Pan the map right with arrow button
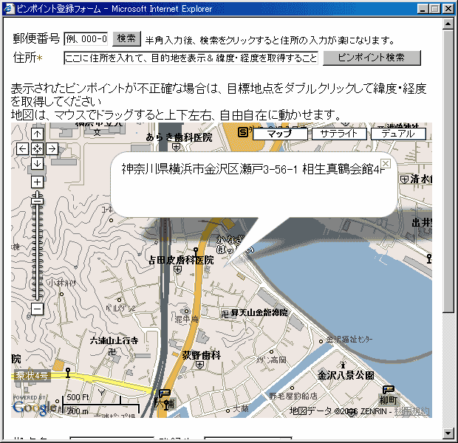458x443 pixels. pyautogui.click(x=52, y=148)
